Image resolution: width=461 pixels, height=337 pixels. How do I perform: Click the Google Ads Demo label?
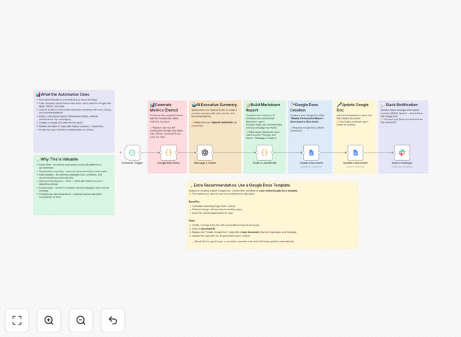(x=169, y=163)
